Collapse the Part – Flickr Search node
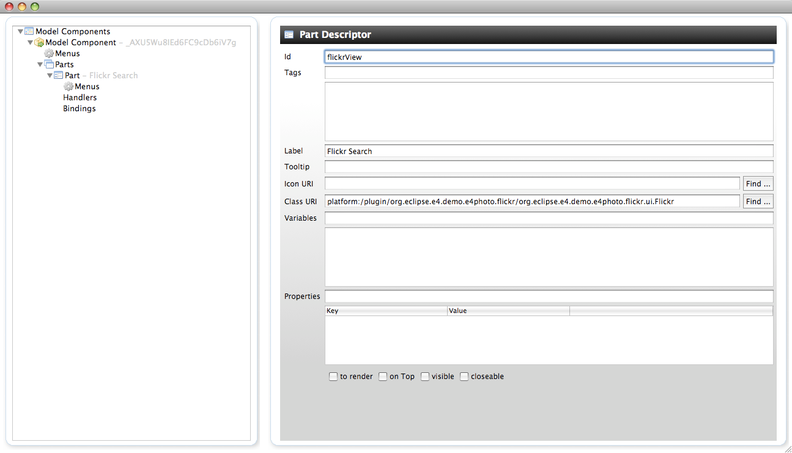This screenshot has width=792, height=453. tap(50, 75)
